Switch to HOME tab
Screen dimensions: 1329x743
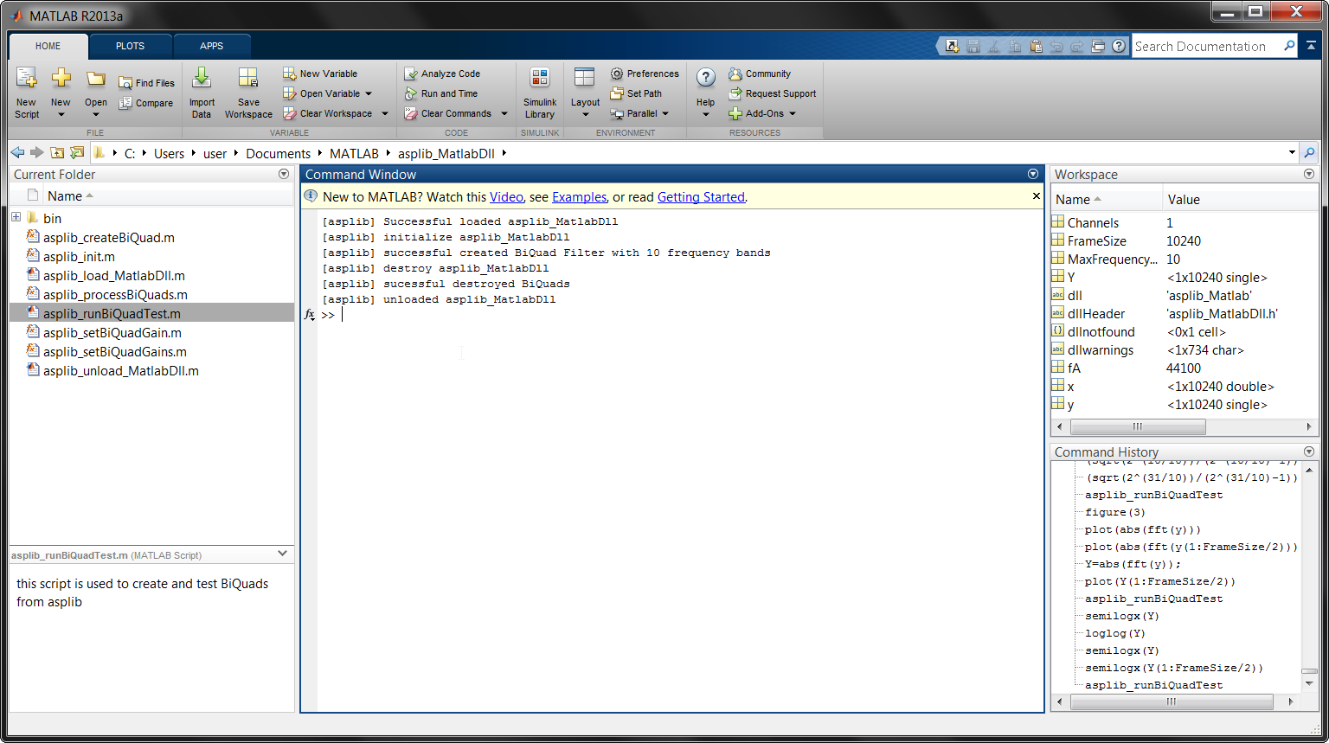point(48,46)
